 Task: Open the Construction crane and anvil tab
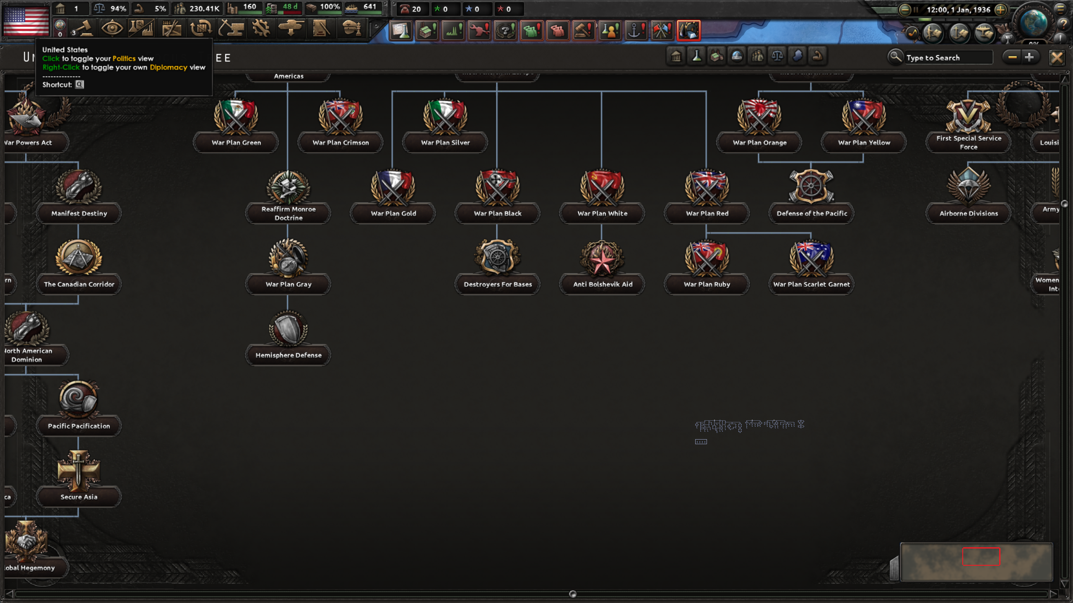(231, 29)
